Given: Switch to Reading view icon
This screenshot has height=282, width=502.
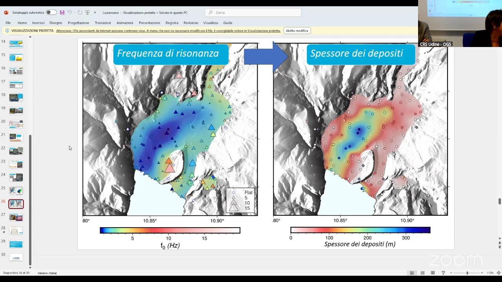Looking at the screenshot, I should [x=433, y=273].
